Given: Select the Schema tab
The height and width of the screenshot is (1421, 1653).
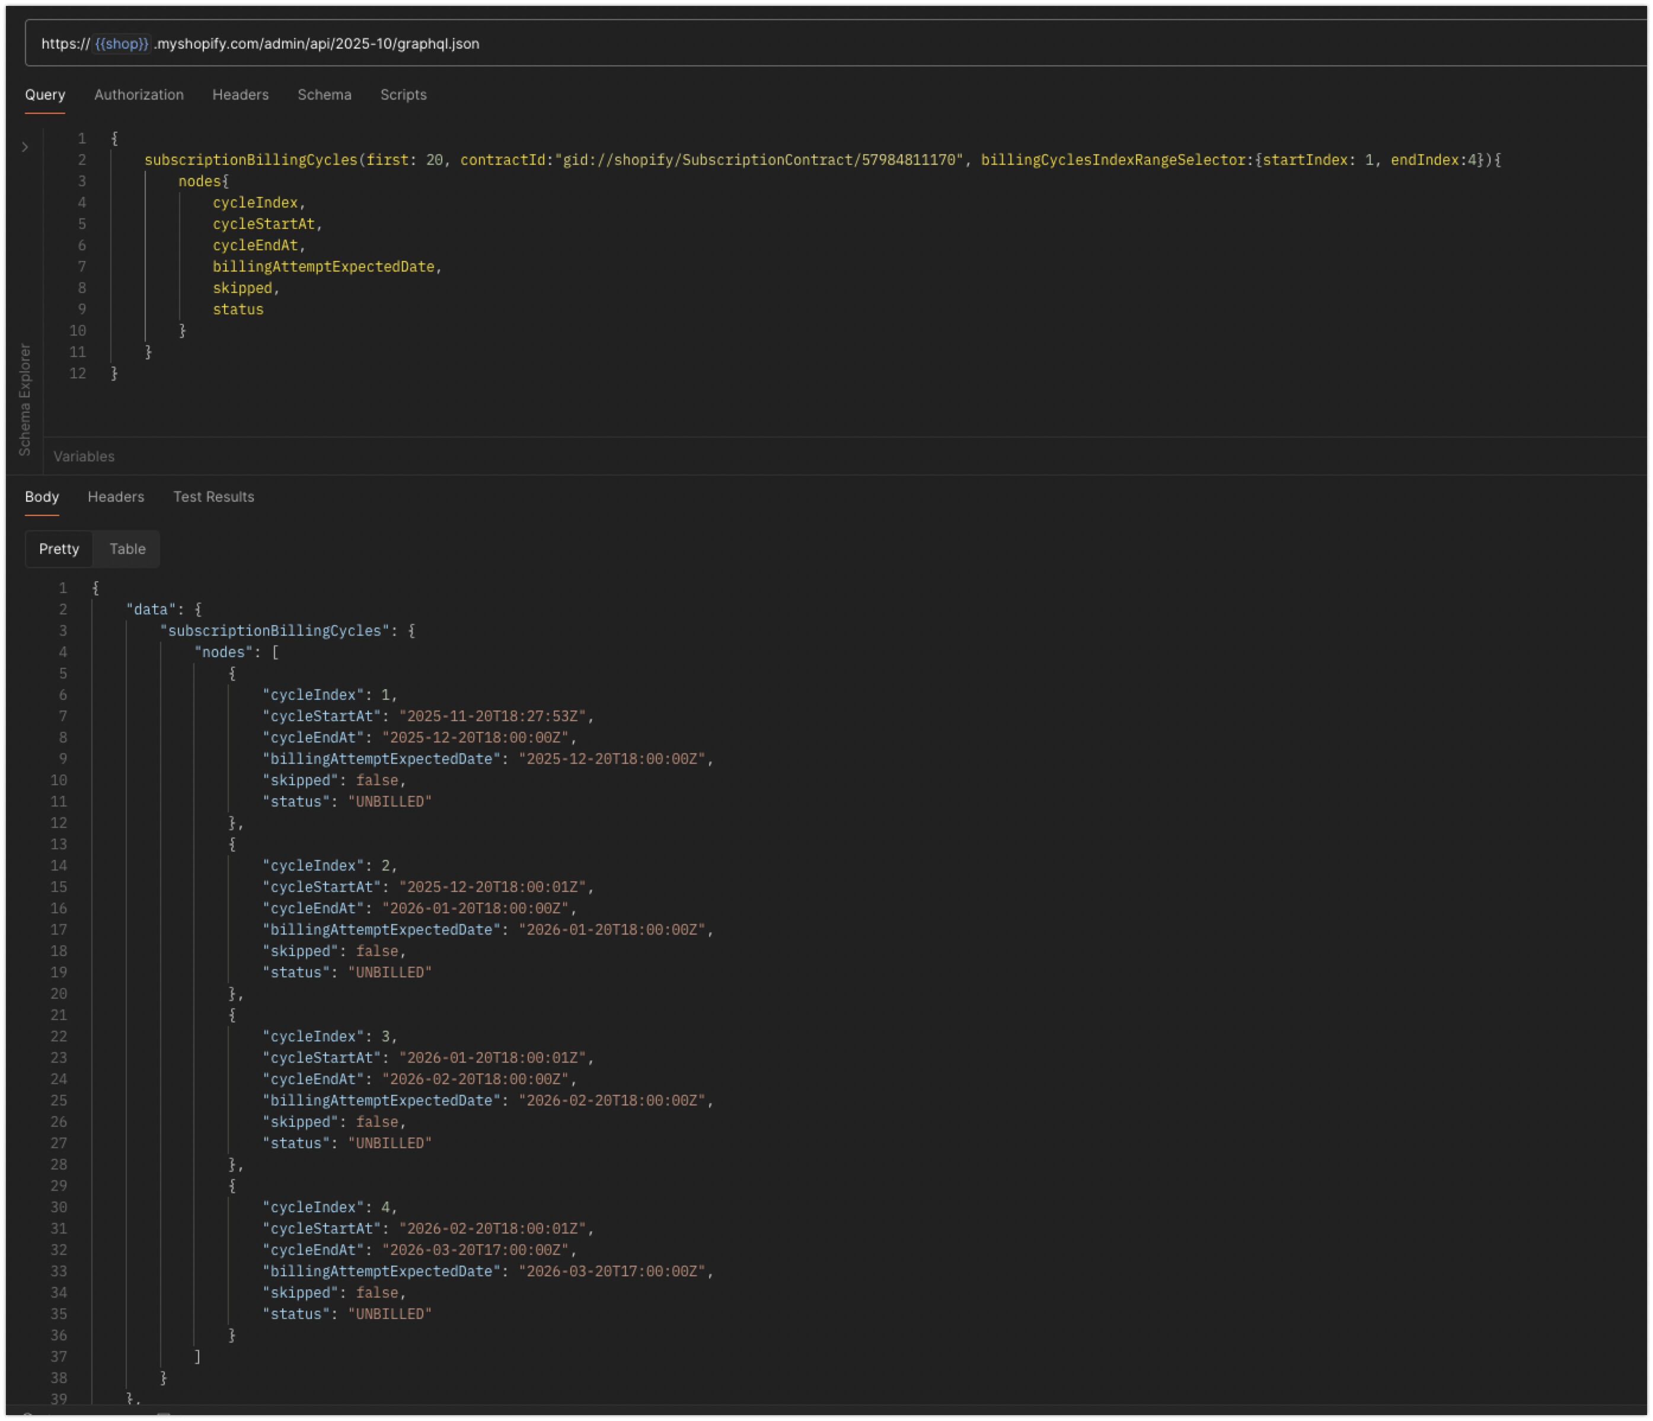Looking at the screenshot, I should click(x=324, y=94).
